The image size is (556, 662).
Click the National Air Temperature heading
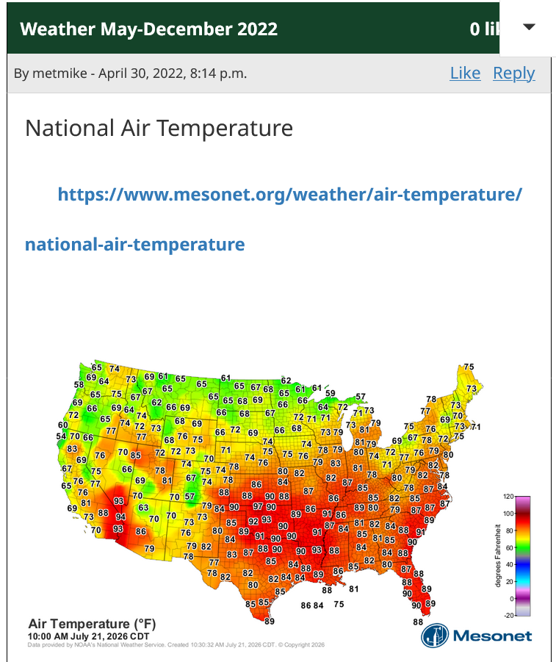(x=159, y=128)
